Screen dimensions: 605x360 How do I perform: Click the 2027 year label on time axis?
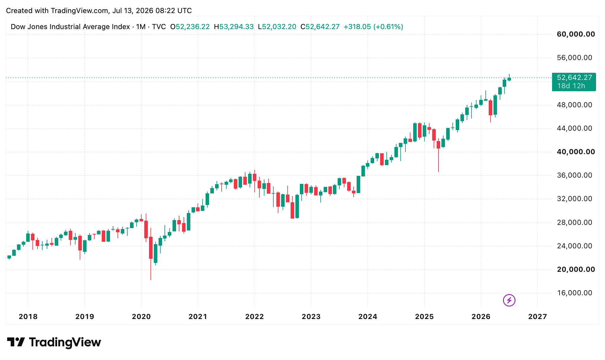point(537,317)
